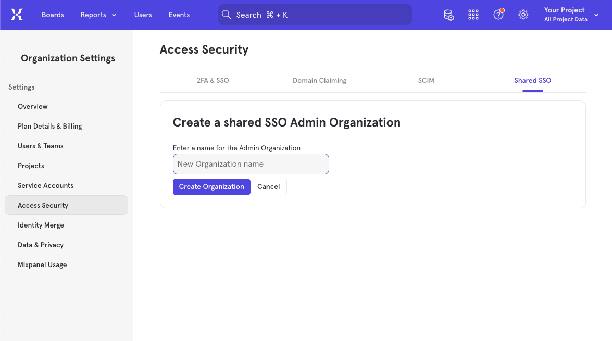This screenshot has width=612, height=341.
Task: Click the data management database icon
Action: (448, 15)
